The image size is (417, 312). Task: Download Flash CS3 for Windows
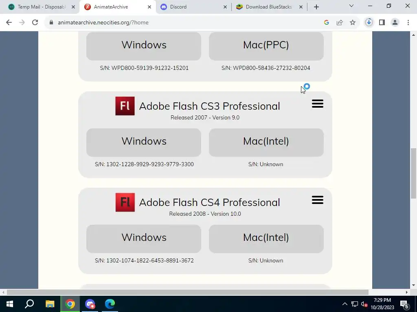[x=144, y=142]
